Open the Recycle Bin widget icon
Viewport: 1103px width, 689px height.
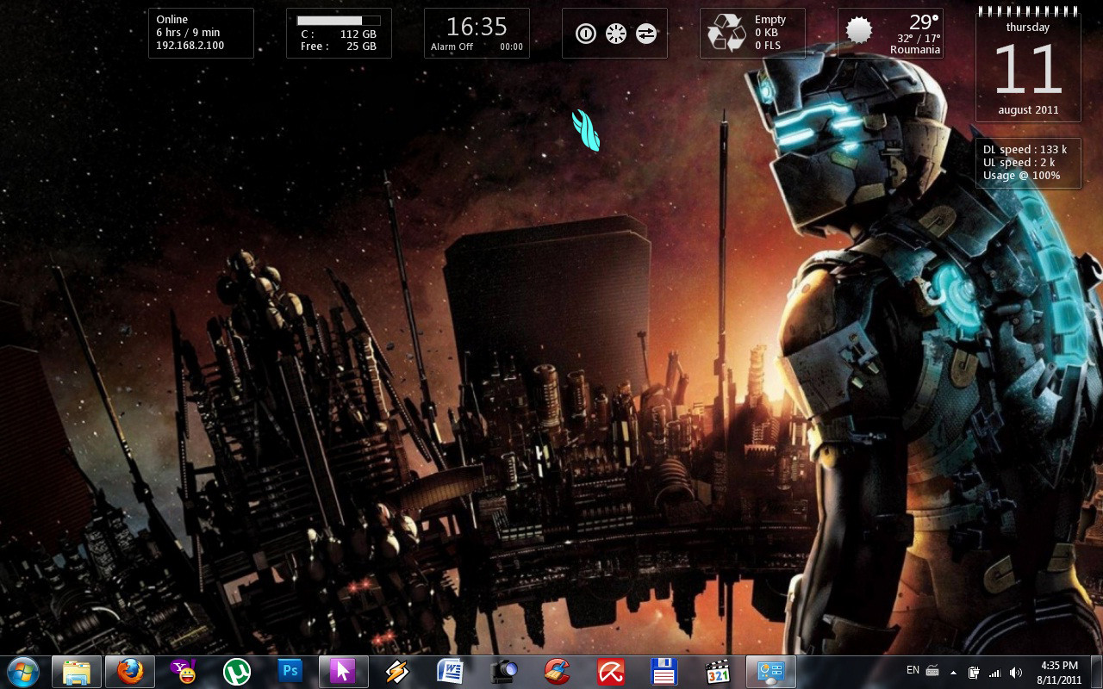click(x=726, y=33)
